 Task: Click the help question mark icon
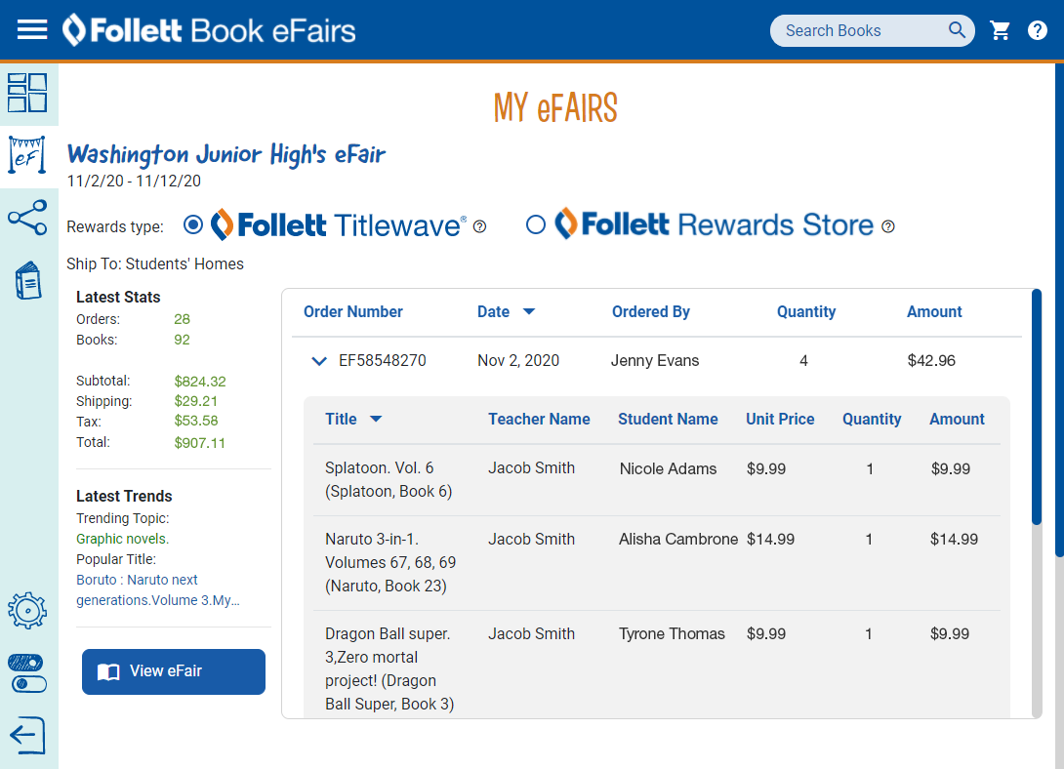(x=1037, y=30)
